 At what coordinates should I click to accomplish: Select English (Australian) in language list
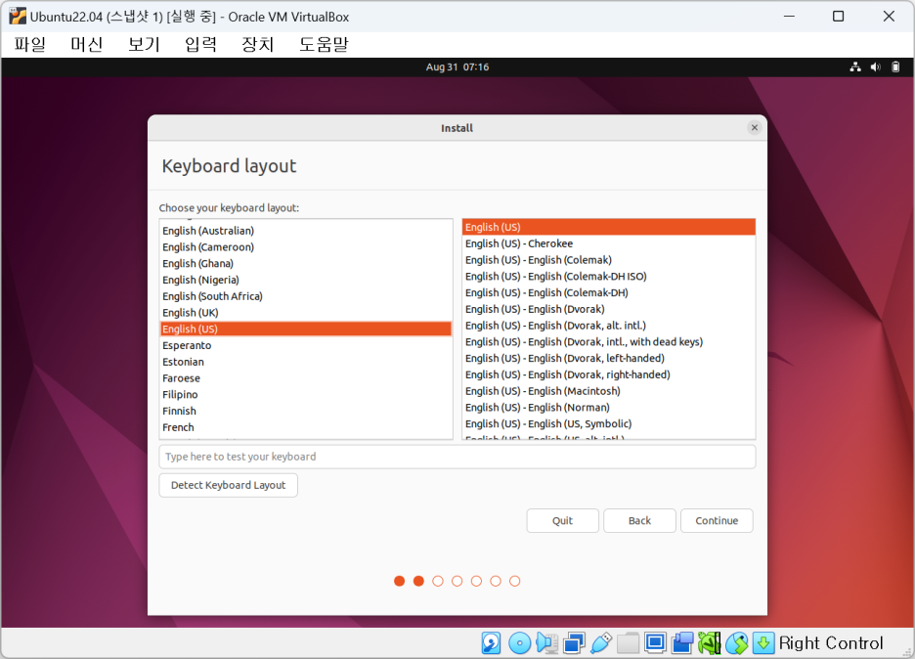point(306,231)
